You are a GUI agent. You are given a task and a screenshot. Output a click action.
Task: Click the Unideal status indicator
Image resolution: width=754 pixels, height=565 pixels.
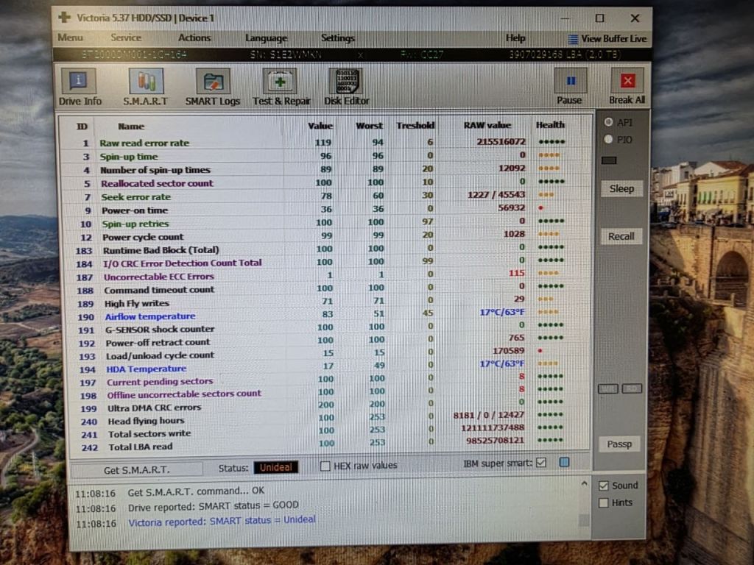[x=276, y=467]
